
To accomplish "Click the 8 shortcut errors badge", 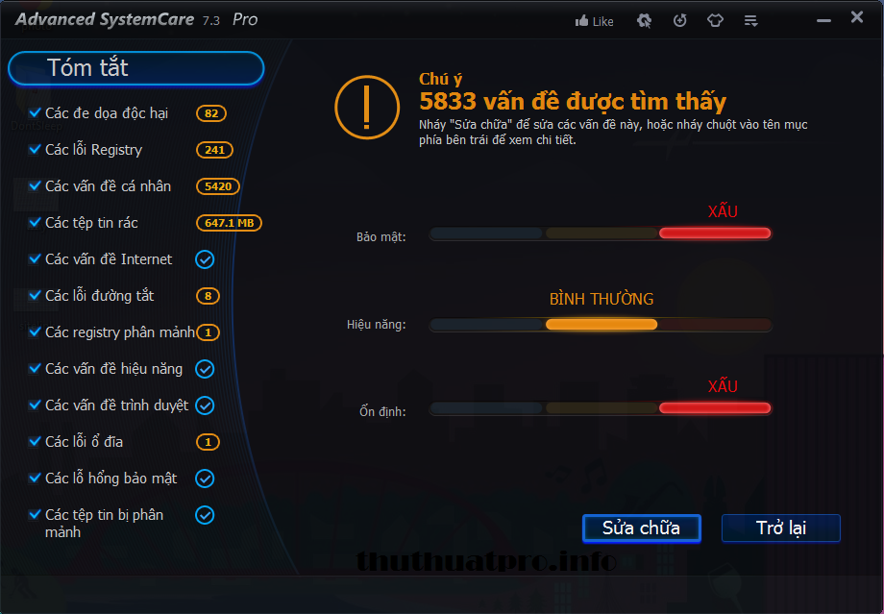I will (x=208, y=296).
